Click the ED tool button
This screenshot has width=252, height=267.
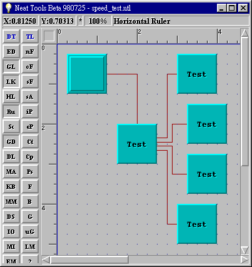pos(11,52)
